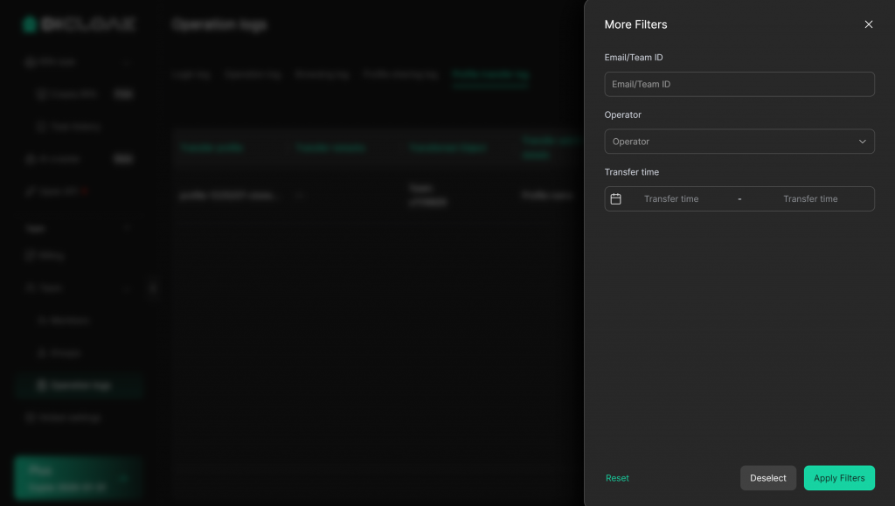This screenshot has width=895, height=506.
Task: Click the green app logo icon
Action: [x=30, y=24]
